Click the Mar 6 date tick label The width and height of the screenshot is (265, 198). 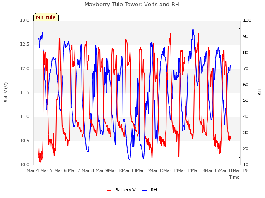60,170
